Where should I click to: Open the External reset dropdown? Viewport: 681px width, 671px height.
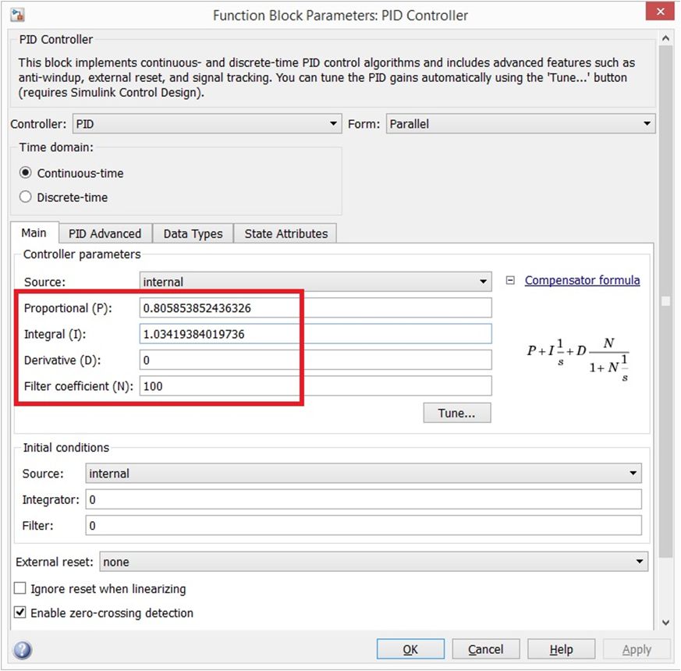coord(374,562)
